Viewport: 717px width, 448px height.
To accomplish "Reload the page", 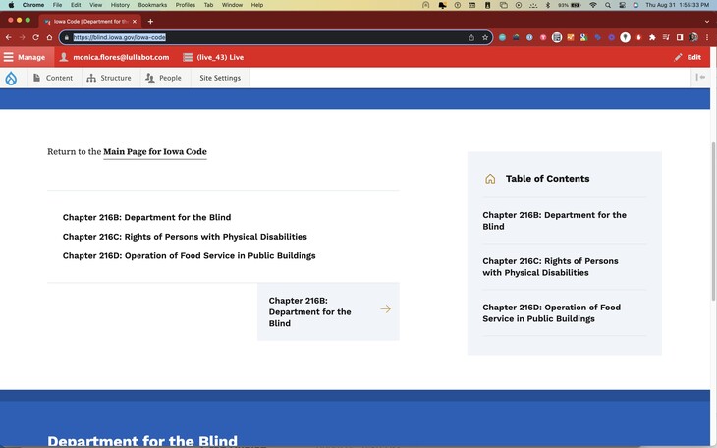I will click(x=35, y=37).
